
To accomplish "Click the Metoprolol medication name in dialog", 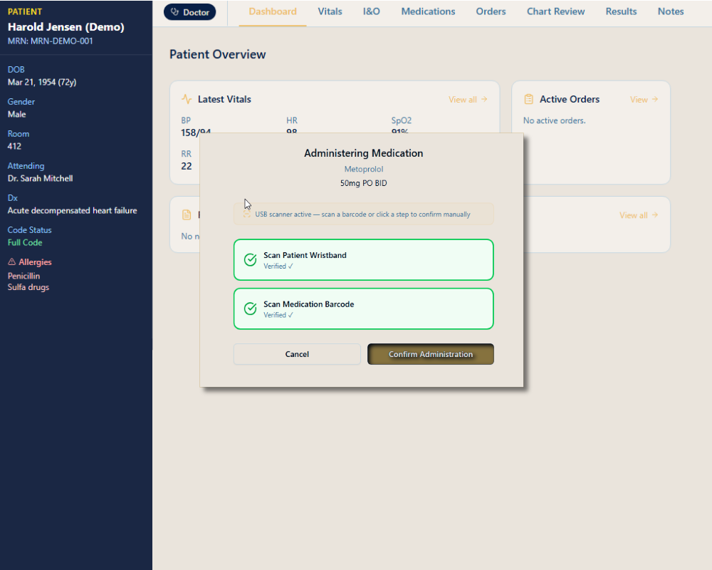I will click(x=363, y=169).
